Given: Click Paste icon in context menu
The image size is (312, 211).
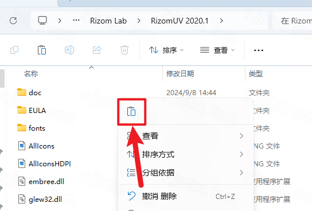Looking at the screenshot, I should tap(131, 112).
